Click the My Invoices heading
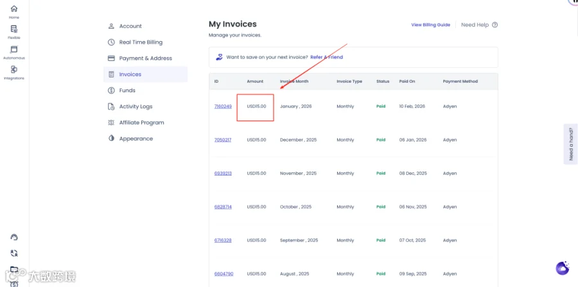The width and height of the screenshot is (578, 287). click(232, 24)
